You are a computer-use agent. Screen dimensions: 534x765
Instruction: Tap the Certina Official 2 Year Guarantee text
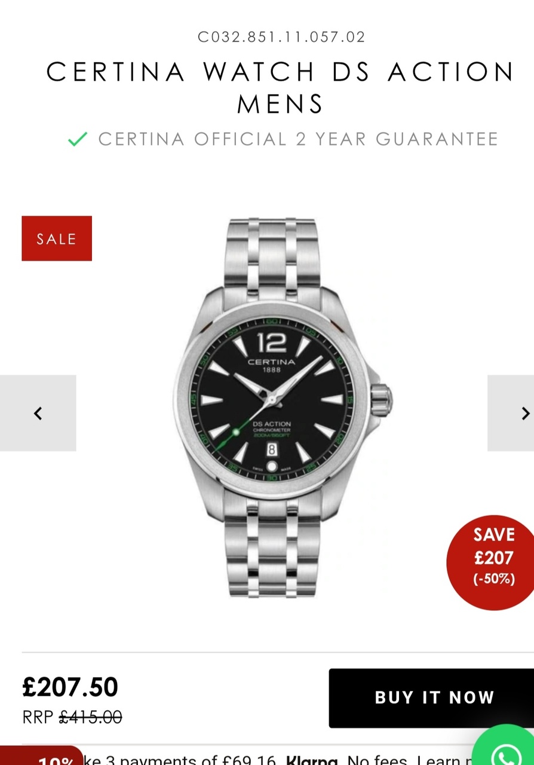click(x=298, y=139)
